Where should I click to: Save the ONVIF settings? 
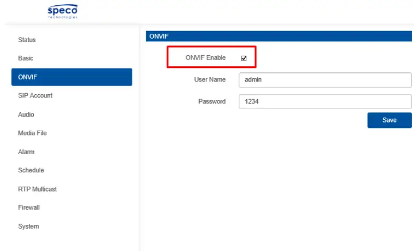tap(389, 120)
